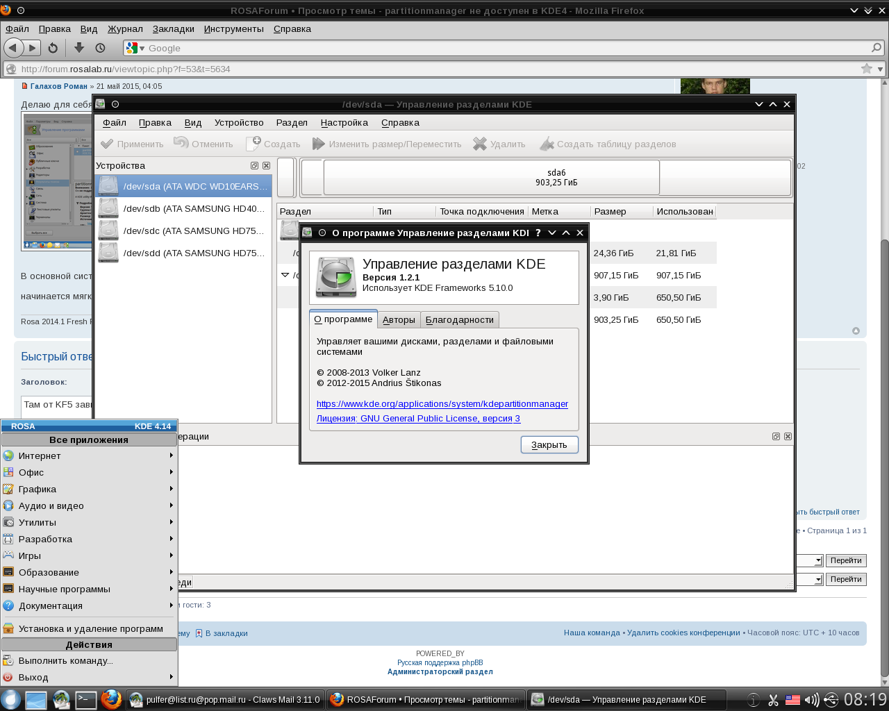Open the Документация entry in ROSA menu
The image size is (889, 711).
tap(89, 605)
